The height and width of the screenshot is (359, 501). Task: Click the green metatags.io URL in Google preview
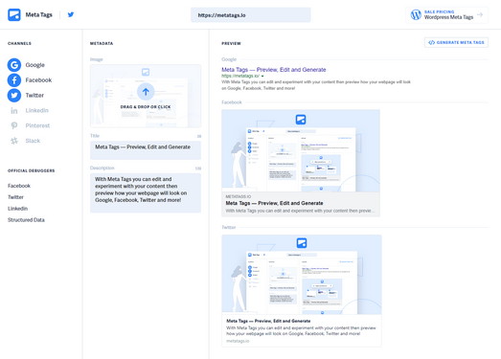pos(240,76)
